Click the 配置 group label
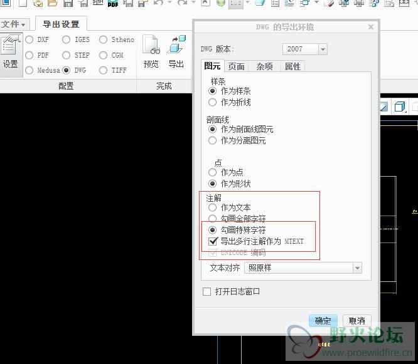Viewport: 418px width, 364px height. tap(66, 86)
